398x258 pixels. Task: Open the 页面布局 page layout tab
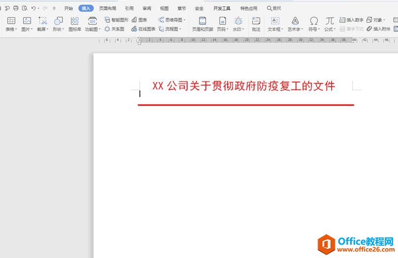107,8
